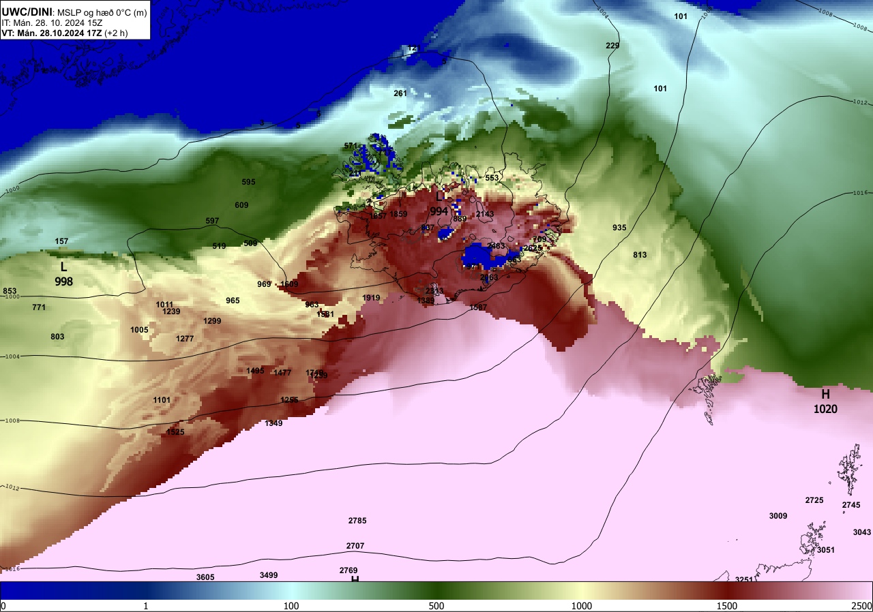Click the value 3605 near the bottom
This screenshot has height=612, width=873.
205,577
